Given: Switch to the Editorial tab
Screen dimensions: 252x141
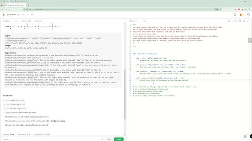Looking at the screenshot, I should pos(16,21).
